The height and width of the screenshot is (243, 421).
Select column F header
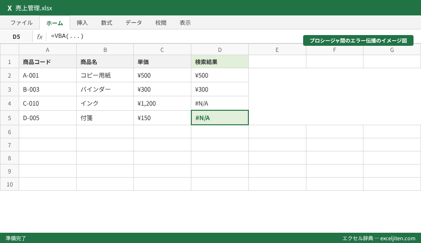[334, 50]
